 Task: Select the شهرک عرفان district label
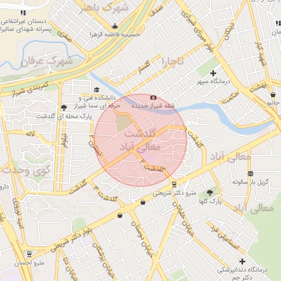[x=47, y=61]
